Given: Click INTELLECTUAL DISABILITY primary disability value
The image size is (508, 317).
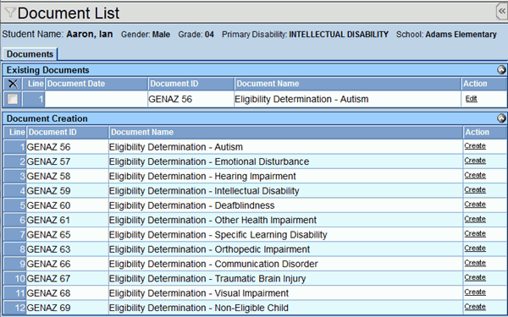Looking at the screenshot, I should (x=339, y=35).
